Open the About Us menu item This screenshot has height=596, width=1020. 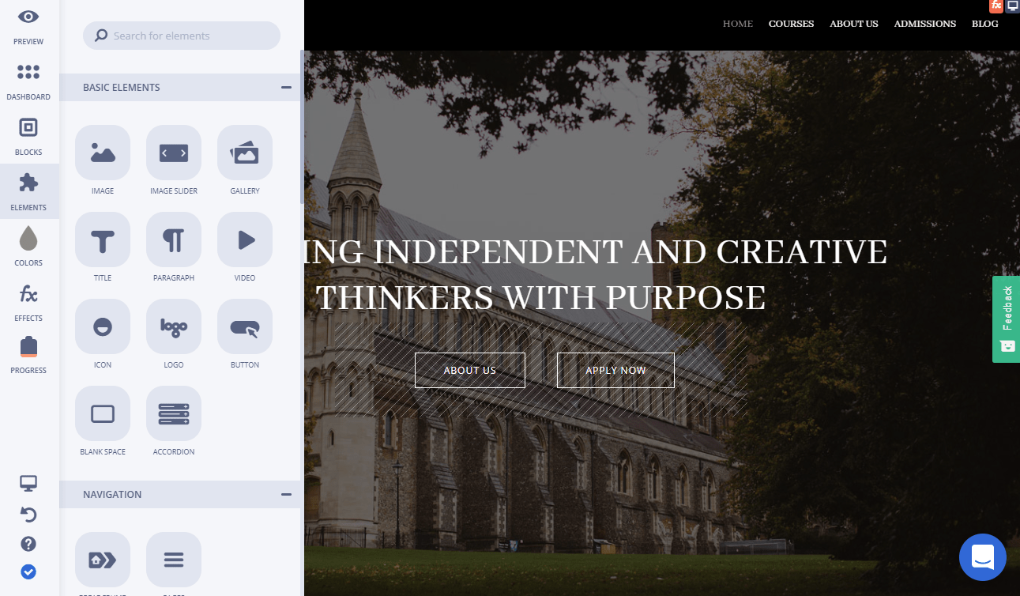[853, 24]
